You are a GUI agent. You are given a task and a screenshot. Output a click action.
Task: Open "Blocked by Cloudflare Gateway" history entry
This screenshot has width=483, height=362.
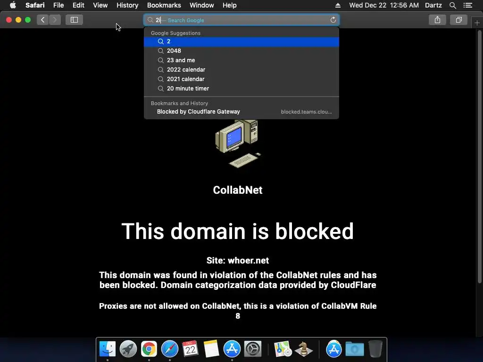(241, 112)
